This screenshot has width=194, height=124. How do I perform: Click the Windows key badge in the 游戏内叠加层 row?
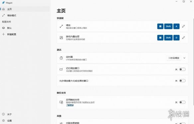pyautogui.click(x=160, y=38)
